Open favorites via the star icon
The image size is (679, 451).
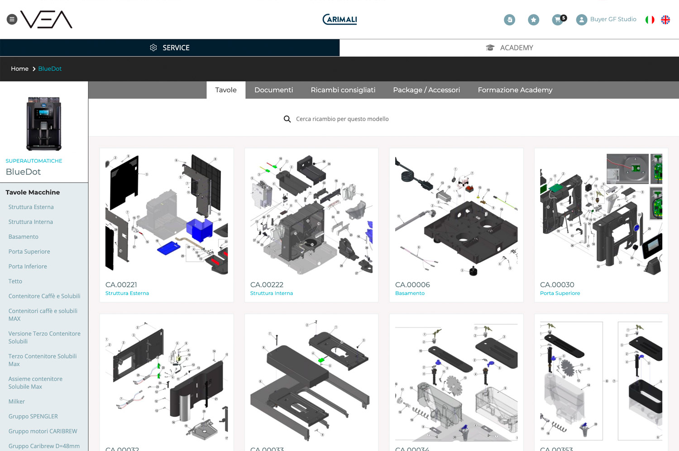[x=533, y=20]
